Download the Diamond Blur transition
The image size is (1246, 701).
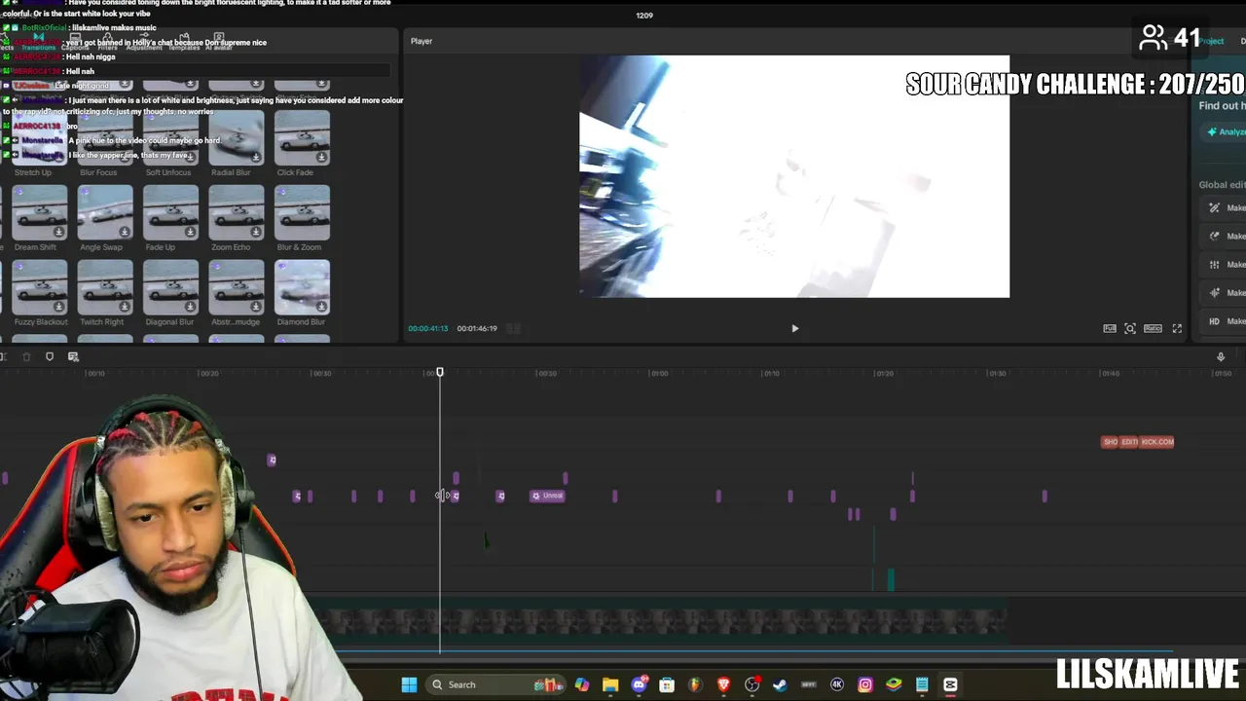tap(321, 307)
